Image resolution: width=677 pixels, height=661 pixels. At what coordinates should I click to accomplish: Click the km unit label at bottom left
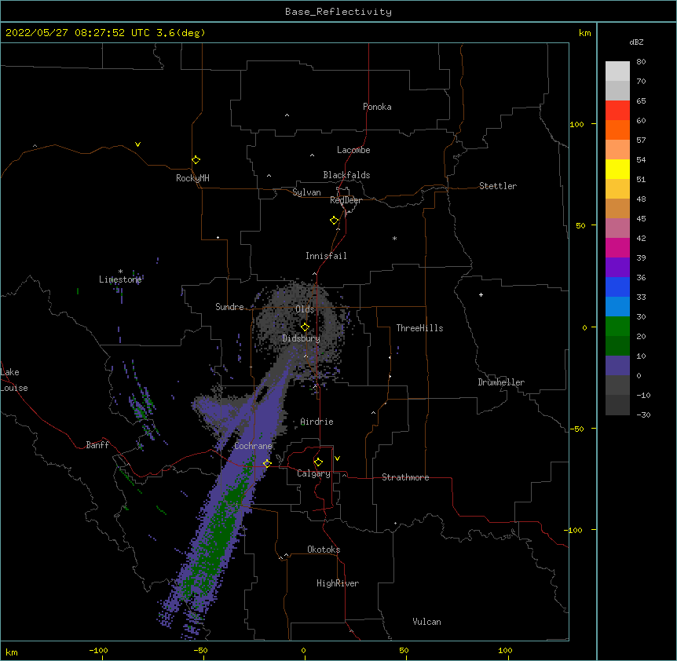(12, 652)
